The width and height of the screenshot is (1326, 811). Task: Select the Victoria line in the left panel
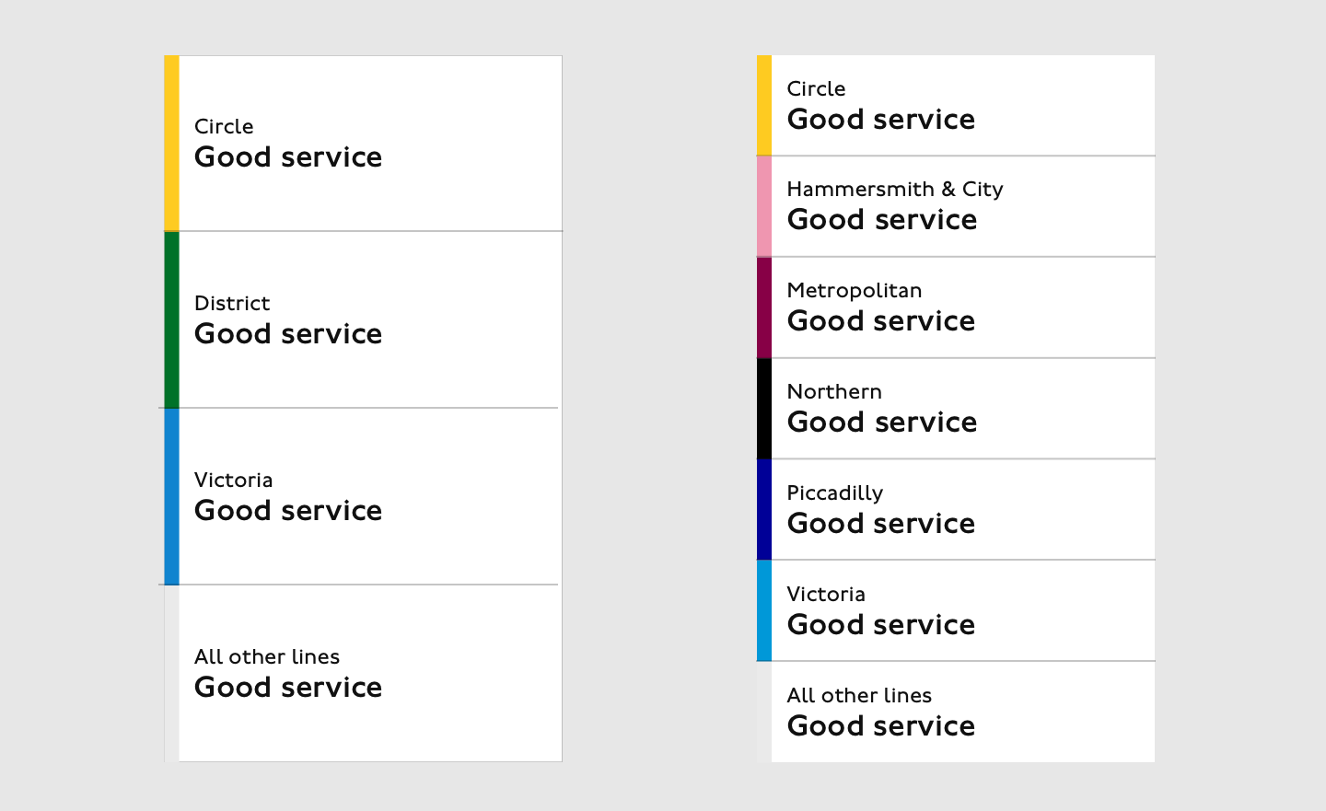click(363, 496)
